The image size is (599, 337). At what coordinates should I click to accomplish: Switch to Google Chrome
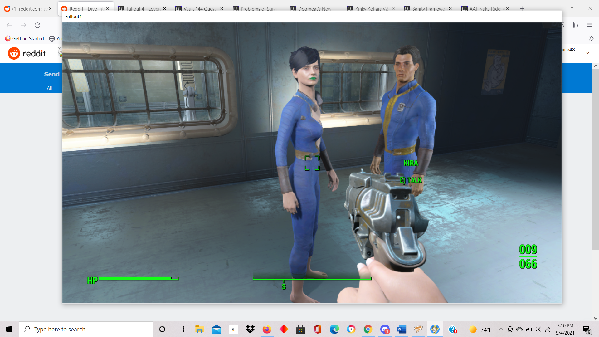[x=368, y=329]
